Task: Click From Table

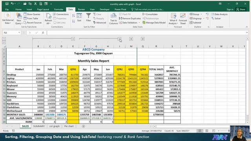Action: [x=31, y=18]
